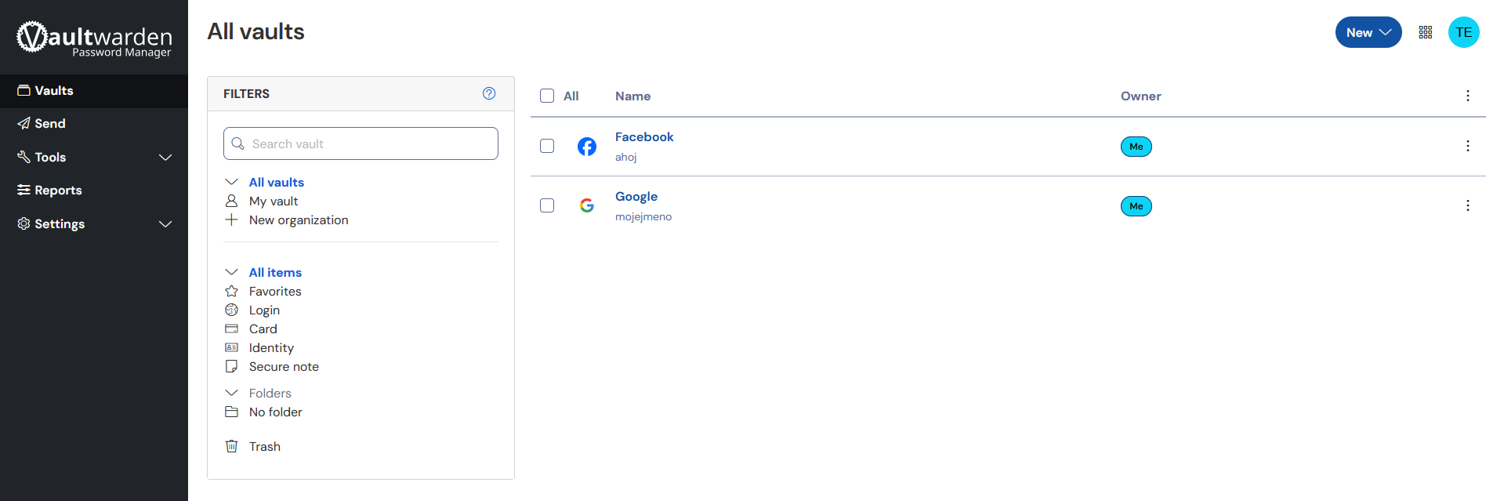Click the Facebook logo icon
1504x501 pixels.
(x=586, y=147)
